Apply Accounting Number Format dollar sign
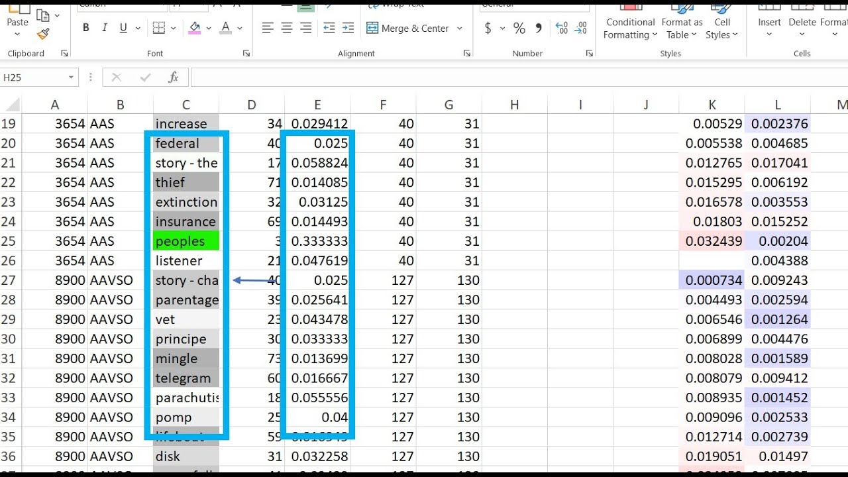 tap(488, 28)
